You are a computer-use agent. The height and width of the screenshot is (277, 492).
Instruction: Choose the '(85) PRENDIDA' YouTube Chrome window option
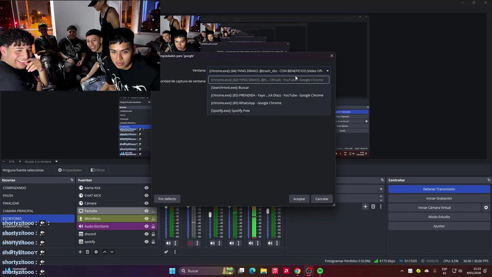pyautogui.click(x=269, y=95)
